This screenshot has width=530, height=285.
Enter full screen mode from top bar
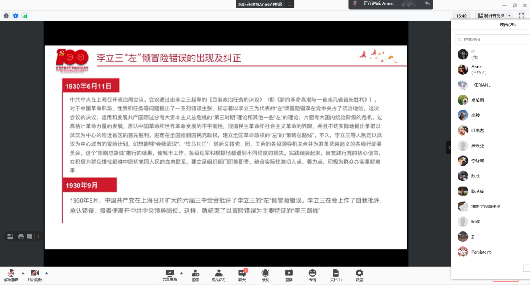click(x=521, y=16)
